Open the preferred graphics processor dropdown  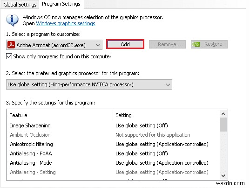point(89,84)
